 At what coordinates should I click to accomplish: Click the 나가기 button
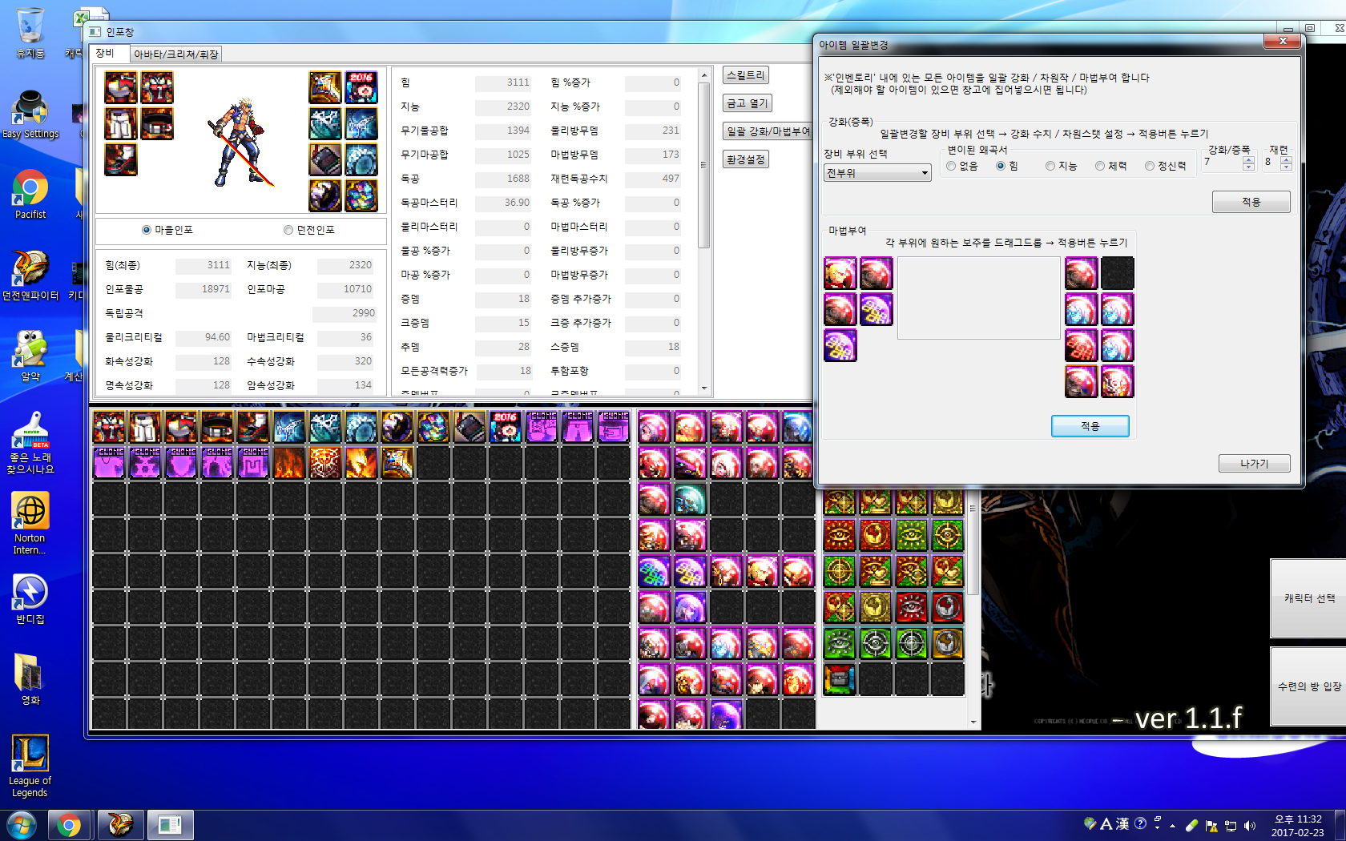(1254, 464)
